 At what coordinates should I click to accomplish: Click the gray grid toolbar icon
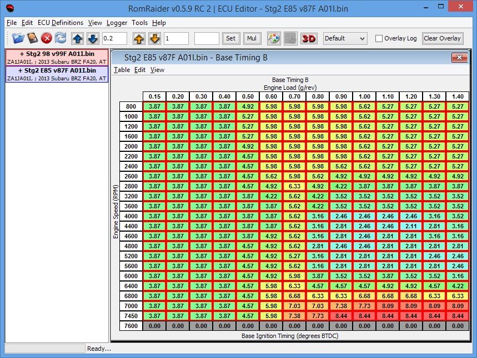290,39
